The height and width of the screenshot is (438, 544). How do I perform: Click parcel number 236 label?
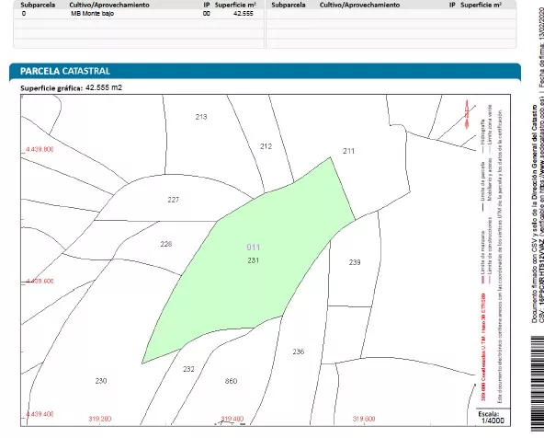point(298,352)
